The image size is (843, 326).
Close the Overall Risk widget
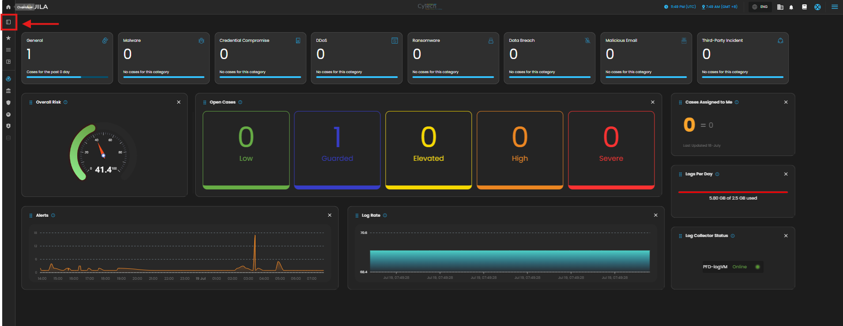(x=179, y=102)
